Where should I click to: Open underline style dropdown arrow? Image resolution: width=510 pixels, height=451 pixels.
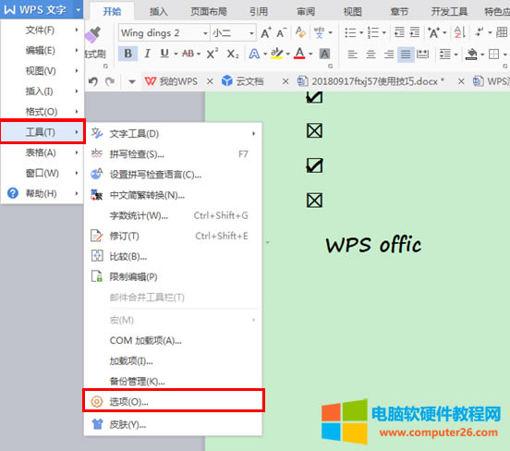click(x=176, y=54)
